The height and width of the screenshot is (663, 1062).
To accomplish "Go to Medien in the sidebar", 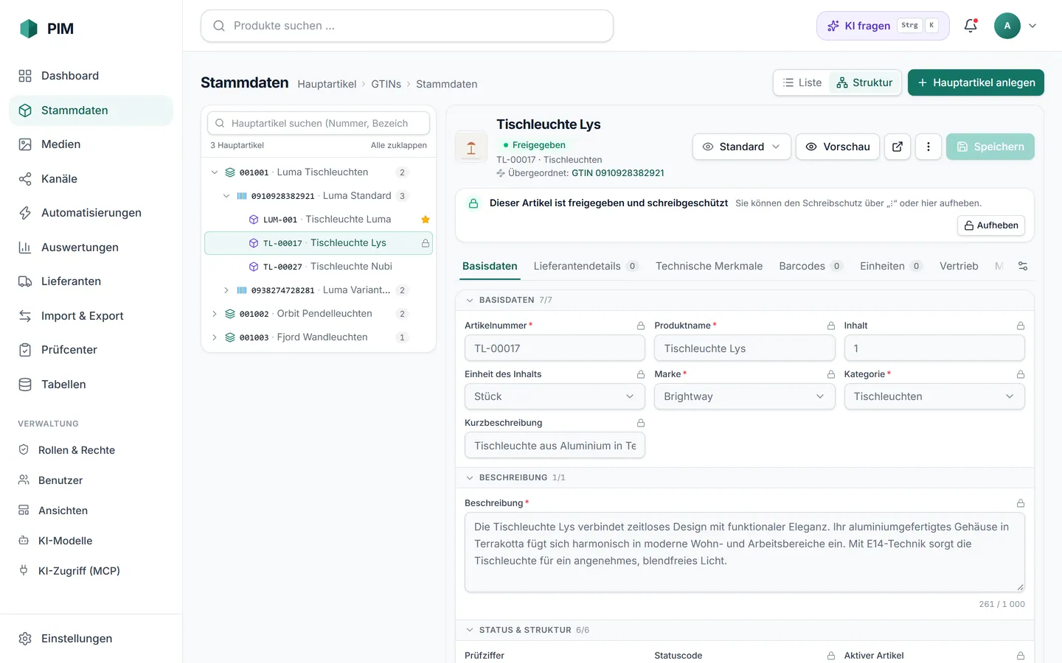I will tap(91, 144).
